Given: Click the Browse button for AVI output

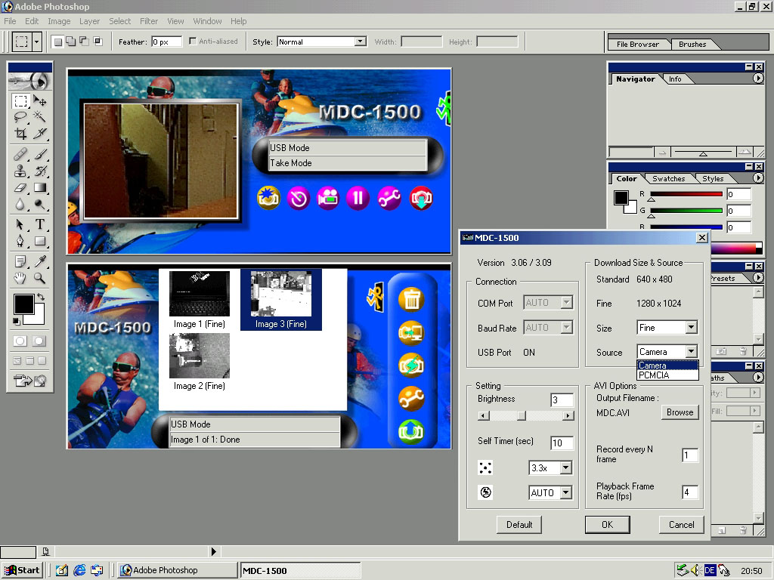Looking at the screenshot, I should (680, 412).
